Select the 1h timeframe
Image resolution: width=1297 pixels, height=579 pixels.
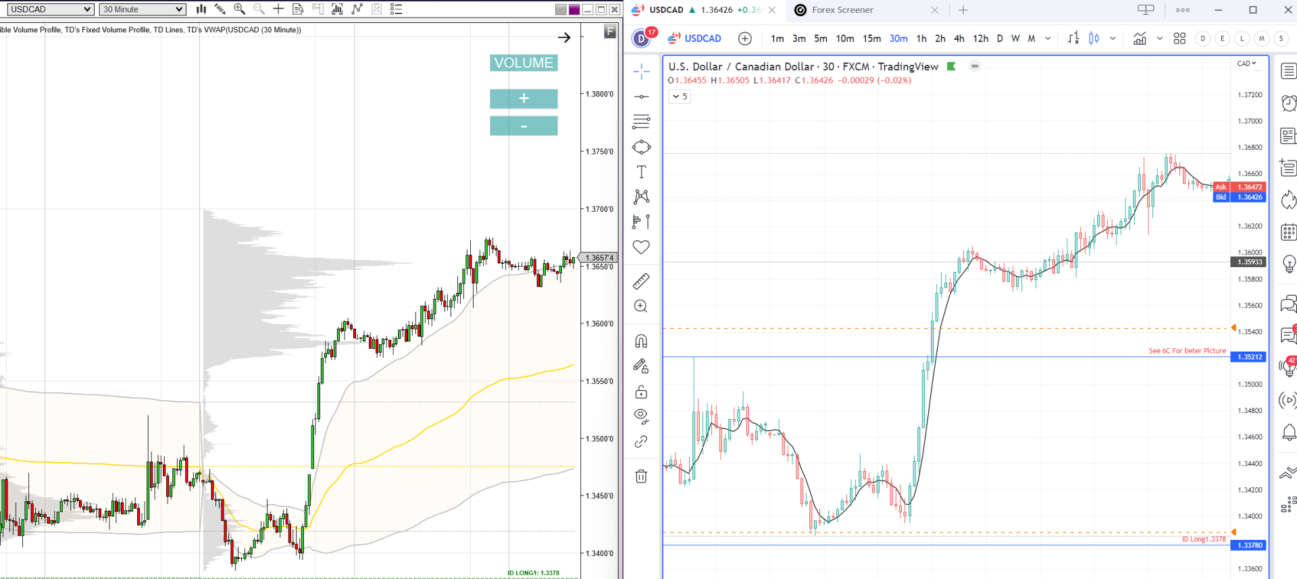pyautogui.click(x=921, y=38)
